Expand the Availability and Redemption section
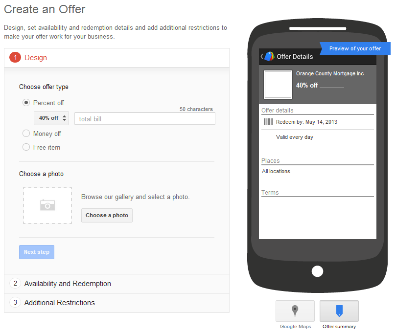 point(68,284)
